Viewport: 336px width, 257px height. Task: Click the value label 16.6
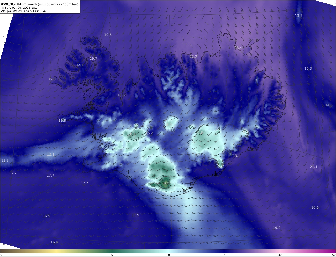tap(315, 208)
